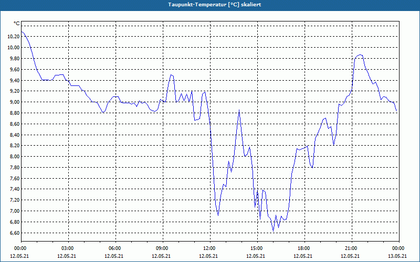The height and width of the screenshot is (262, 420).
Task: Click the 10,20 y-axis value
Action: (x=14, y=37)
